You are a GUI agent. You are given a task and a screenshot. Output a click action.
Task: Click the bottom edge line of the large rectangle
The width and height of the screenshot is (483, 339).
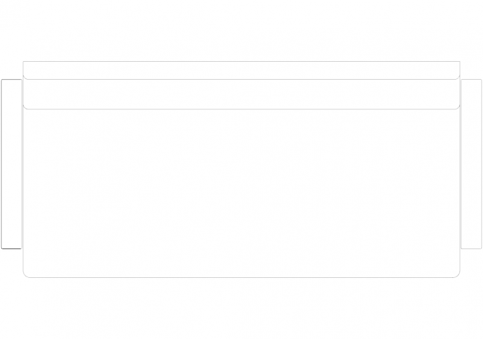[x=241, y=277]
